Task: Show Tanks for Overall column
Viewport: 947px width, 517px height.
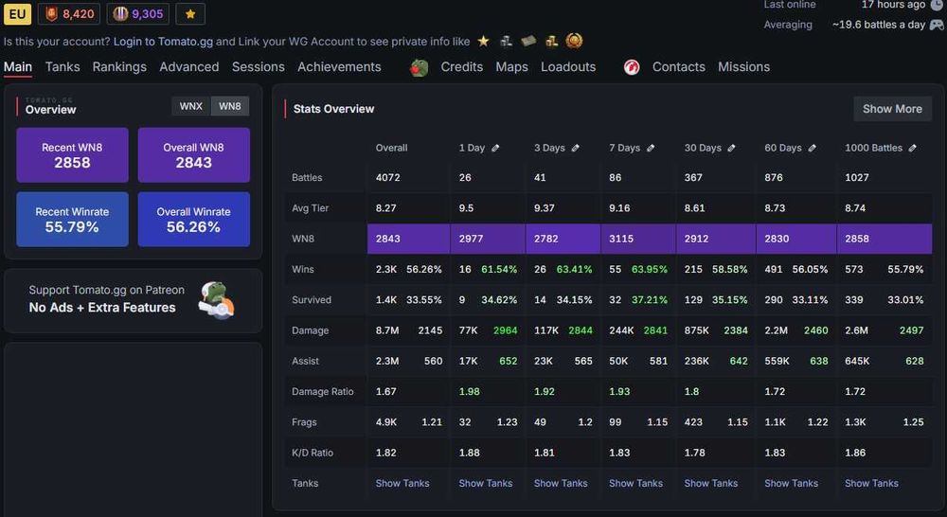Action: [402, 483]
